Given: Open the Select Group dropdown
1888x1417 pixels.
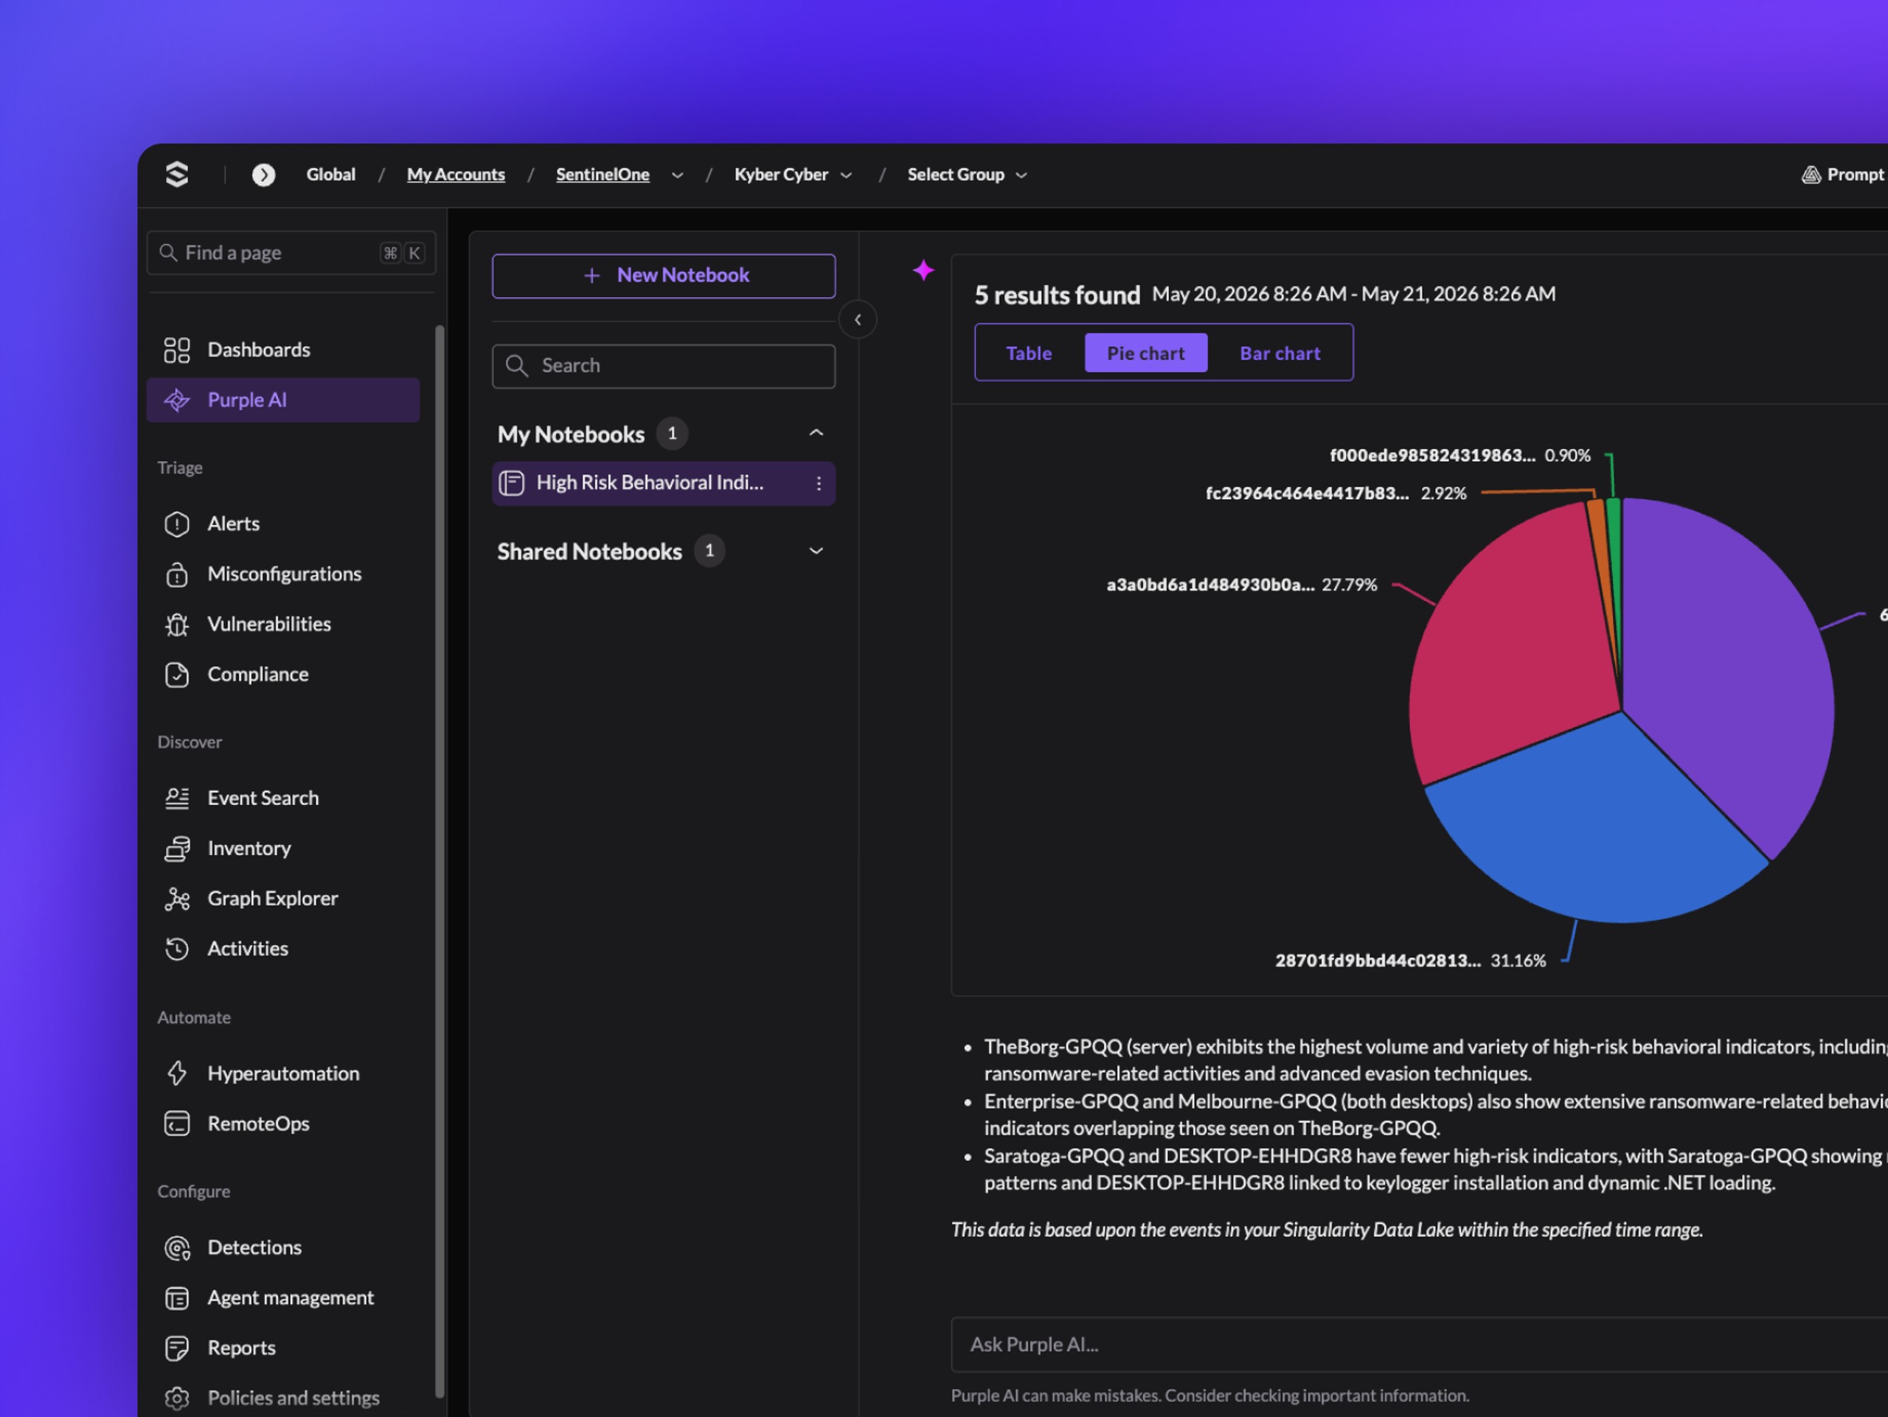Looking at the screenshot, I should click(967, 175).
